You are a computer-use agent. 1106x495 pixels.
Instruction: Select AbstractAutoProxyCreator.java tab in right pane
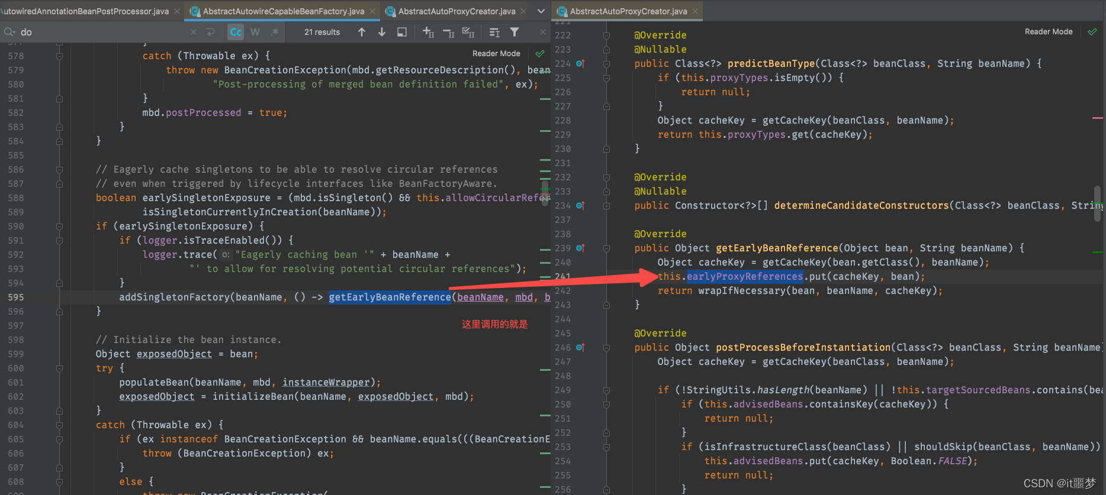(x=628, y=11)
